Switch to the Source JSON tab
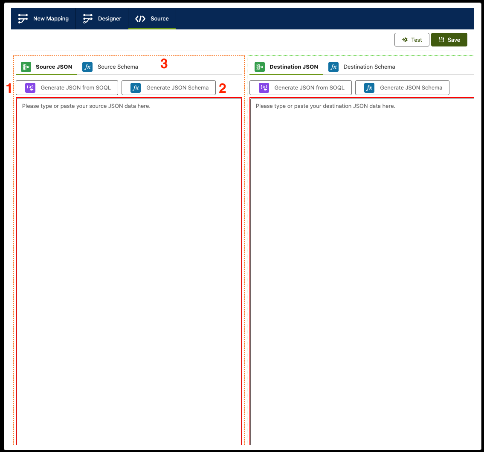 [54, 67]
